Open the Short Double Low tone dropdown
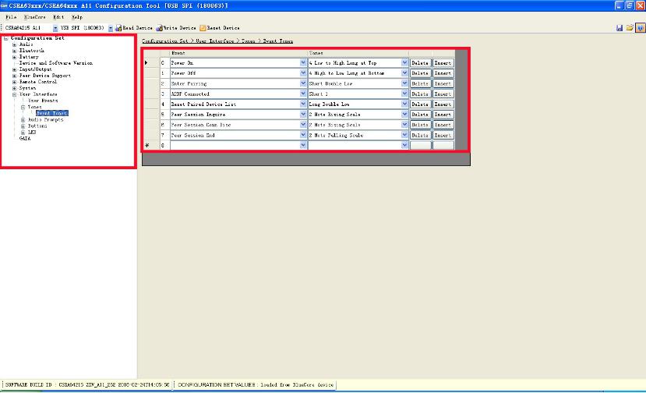 (x=404, y=83)
